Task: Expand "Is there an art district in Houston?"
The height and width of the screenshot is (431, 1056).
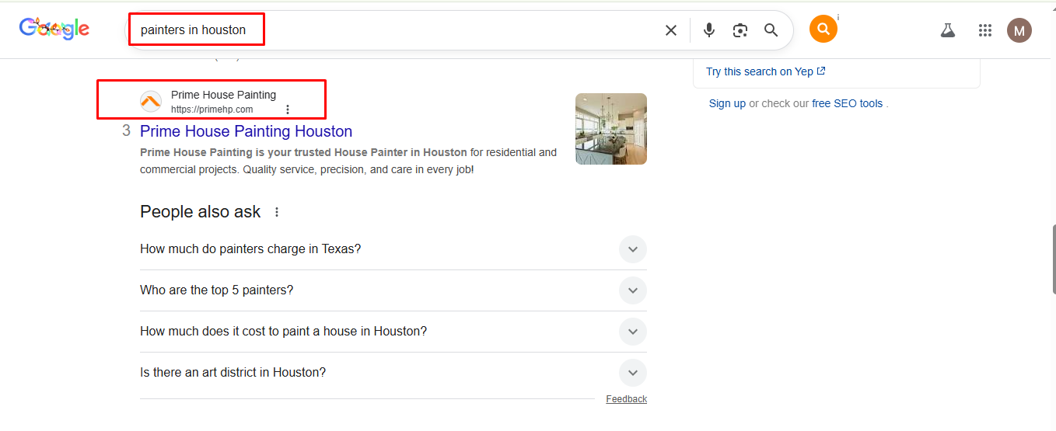Action: pyautogui.click(x=632, y=373)
